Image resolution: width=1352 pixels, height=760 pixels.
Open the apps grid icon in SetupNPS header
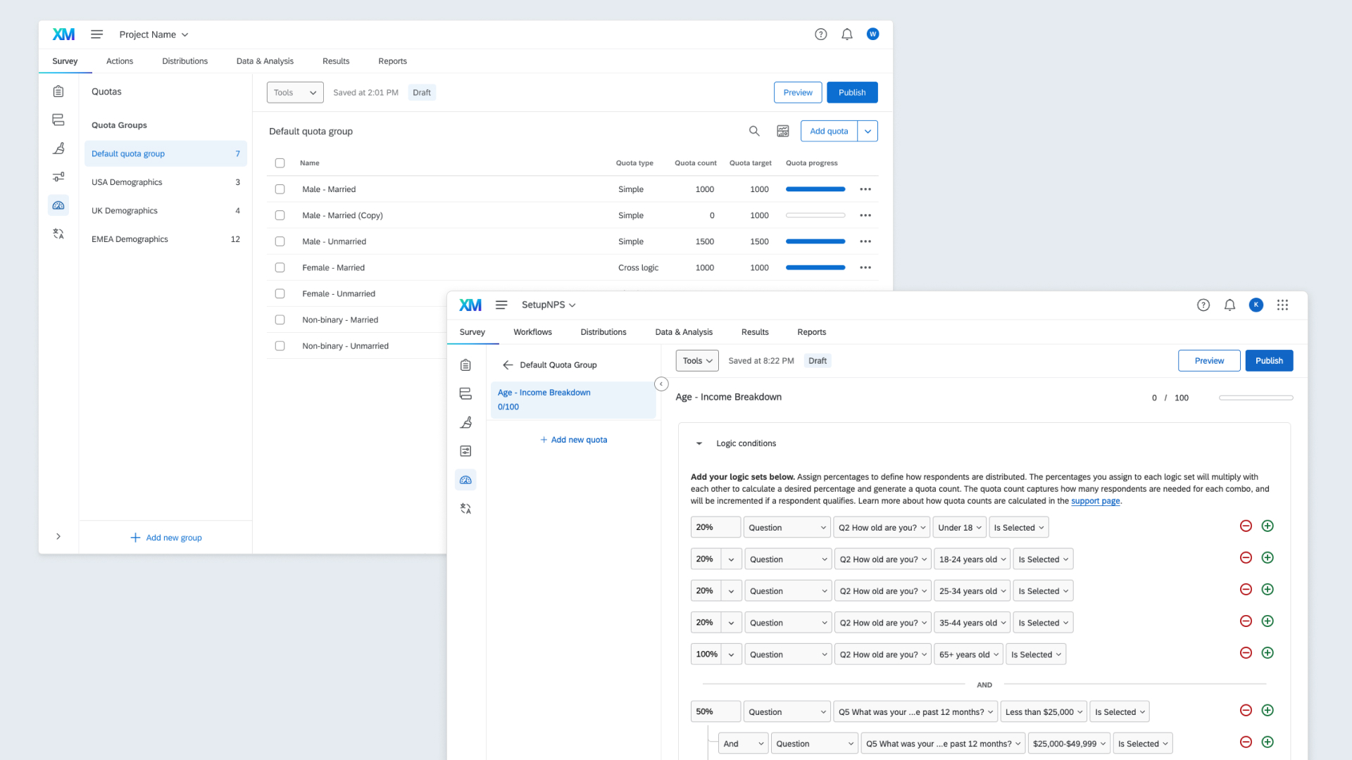pos(1282,305)
